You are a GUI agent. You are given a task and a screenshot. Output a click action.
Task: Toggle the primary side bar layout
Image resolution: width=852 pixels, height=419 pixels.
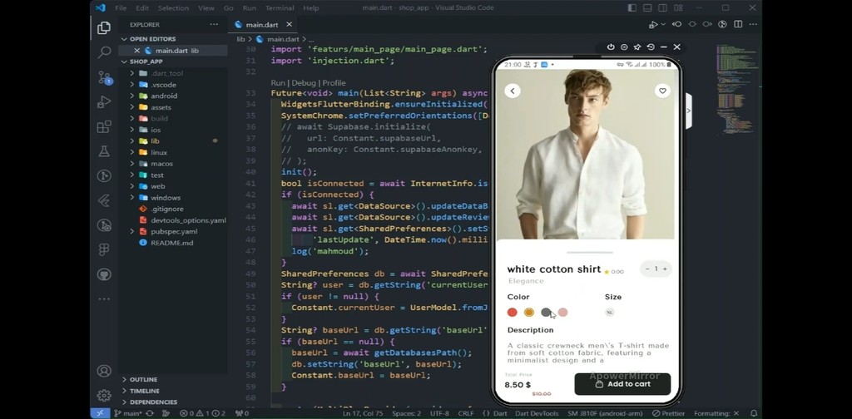coord(632,8)
